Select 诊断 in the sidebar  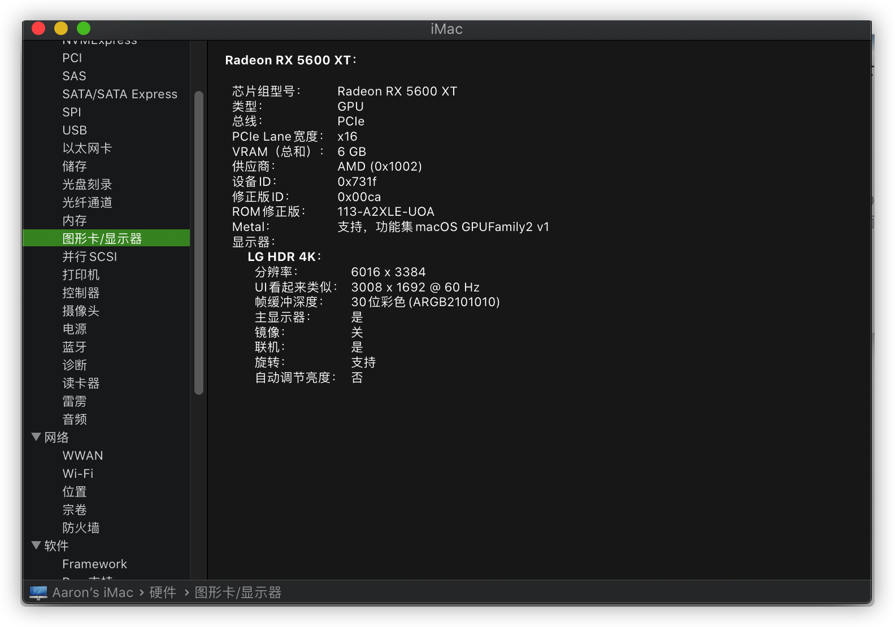[75, 365]
